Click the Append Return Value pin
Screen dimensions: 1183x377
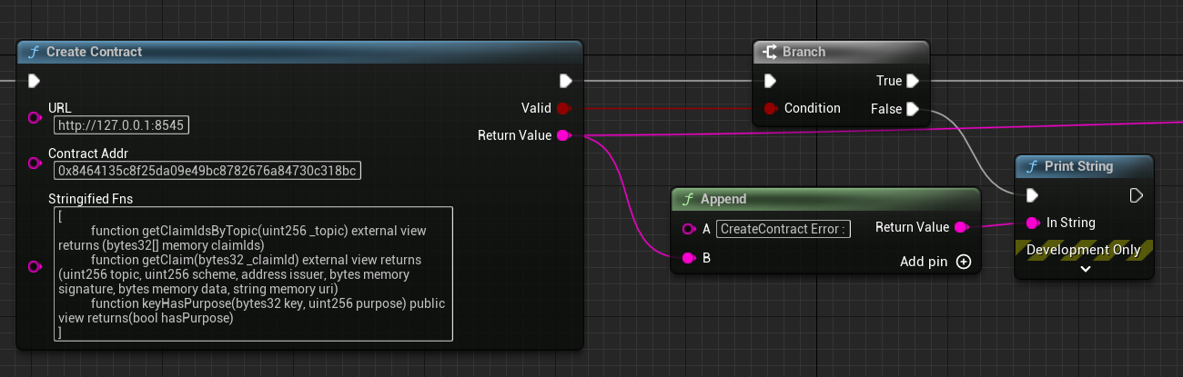963,227
